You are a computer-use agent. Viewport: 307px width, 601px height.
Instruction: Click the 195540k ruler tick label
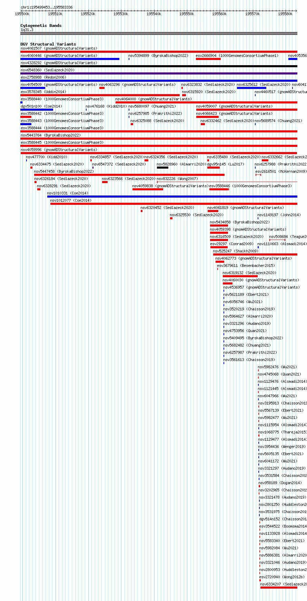click(154, 14)
